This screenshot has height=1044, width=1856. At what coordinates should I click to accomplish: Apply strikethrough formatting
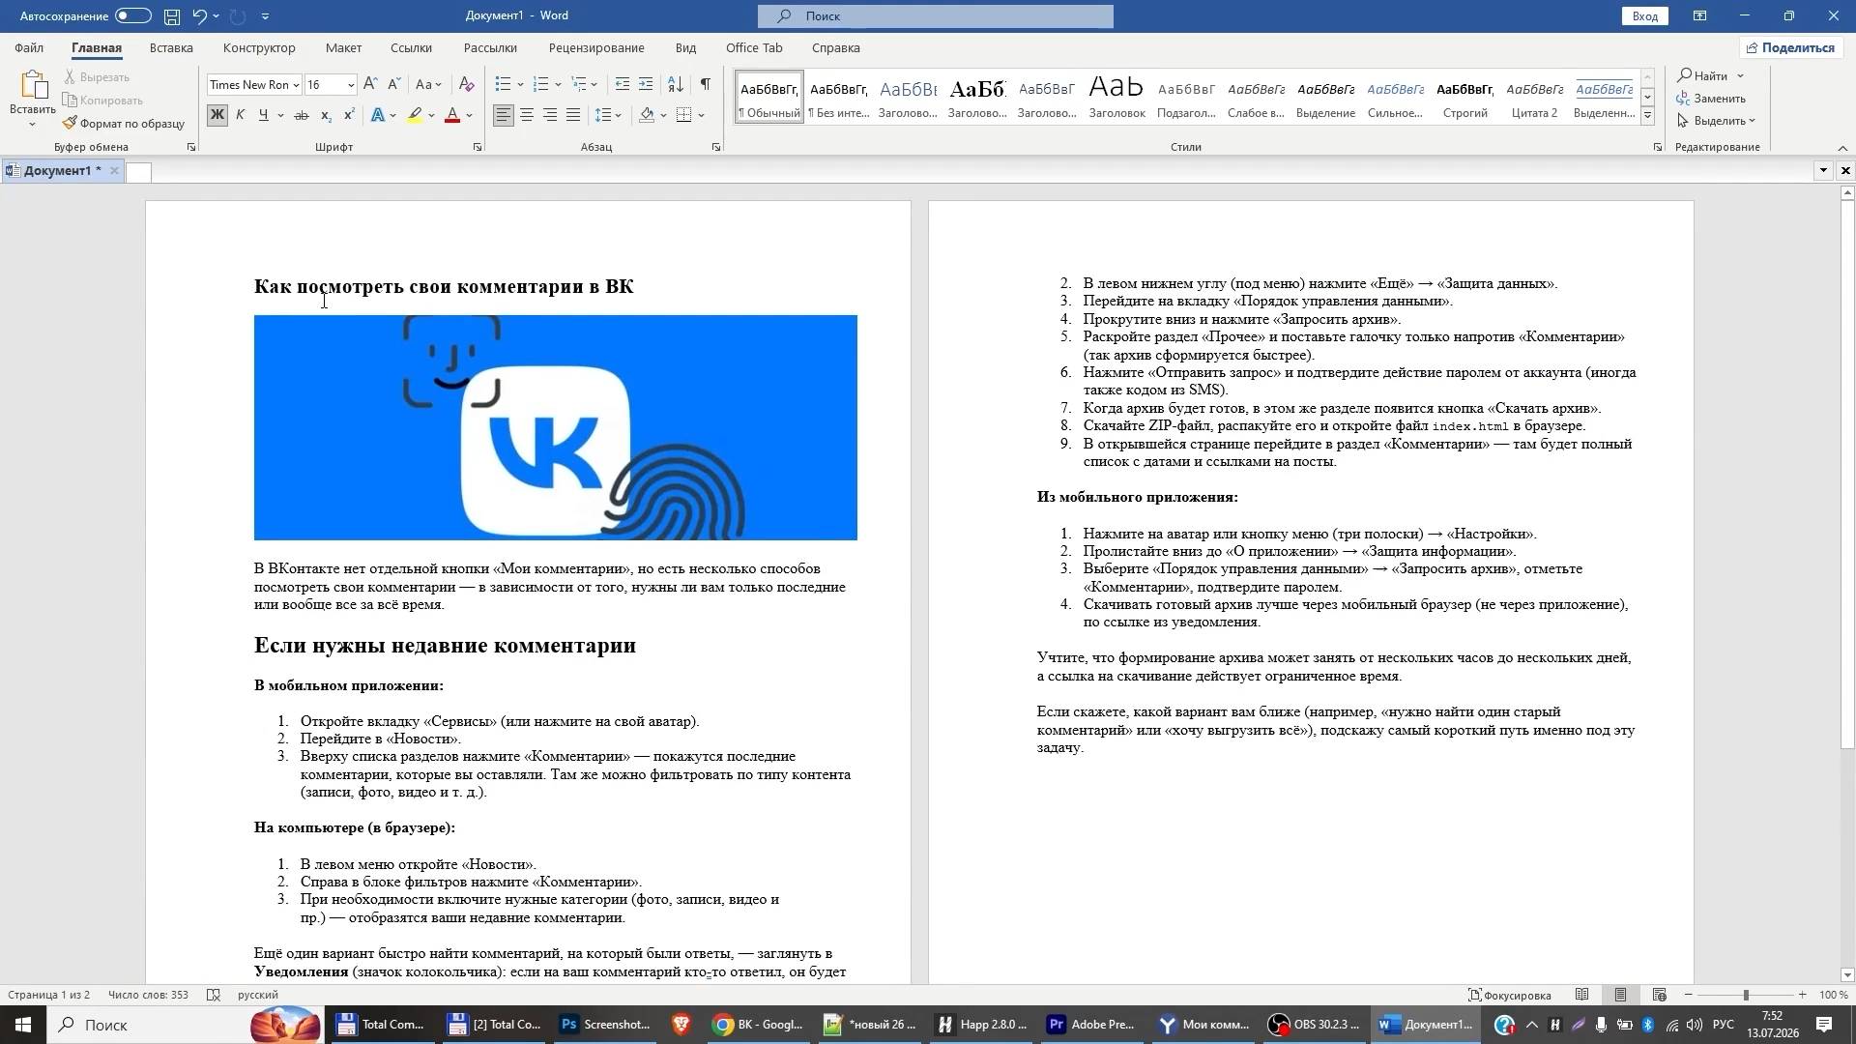tap(302, 115)
